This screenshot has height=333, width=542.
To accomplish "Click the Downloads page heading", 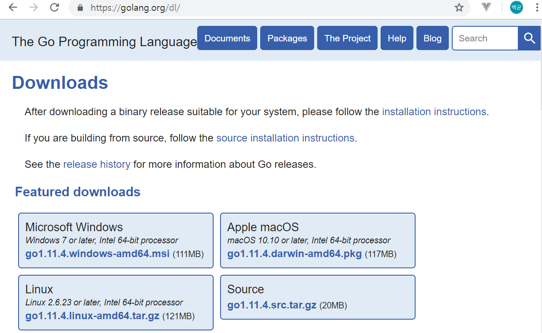I will tap(60, 83).
